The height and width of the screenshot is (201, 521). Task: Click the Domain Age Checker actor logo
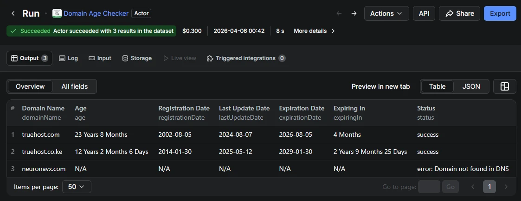click(57, 13)
